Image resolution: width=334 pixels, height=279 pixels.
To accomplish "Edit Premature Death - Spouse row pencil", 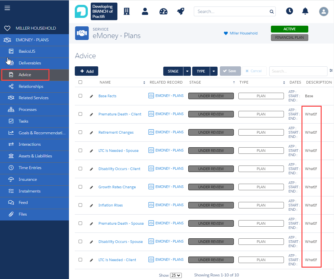I will point(91,224).
